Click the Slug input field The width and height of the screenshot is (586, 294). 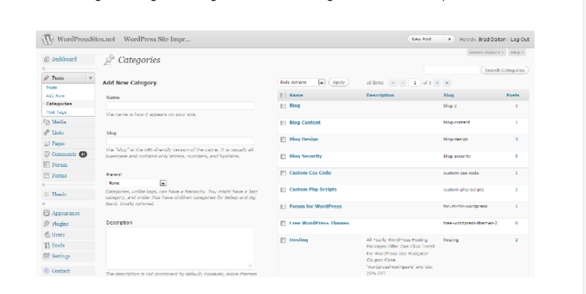click(180, 141)
